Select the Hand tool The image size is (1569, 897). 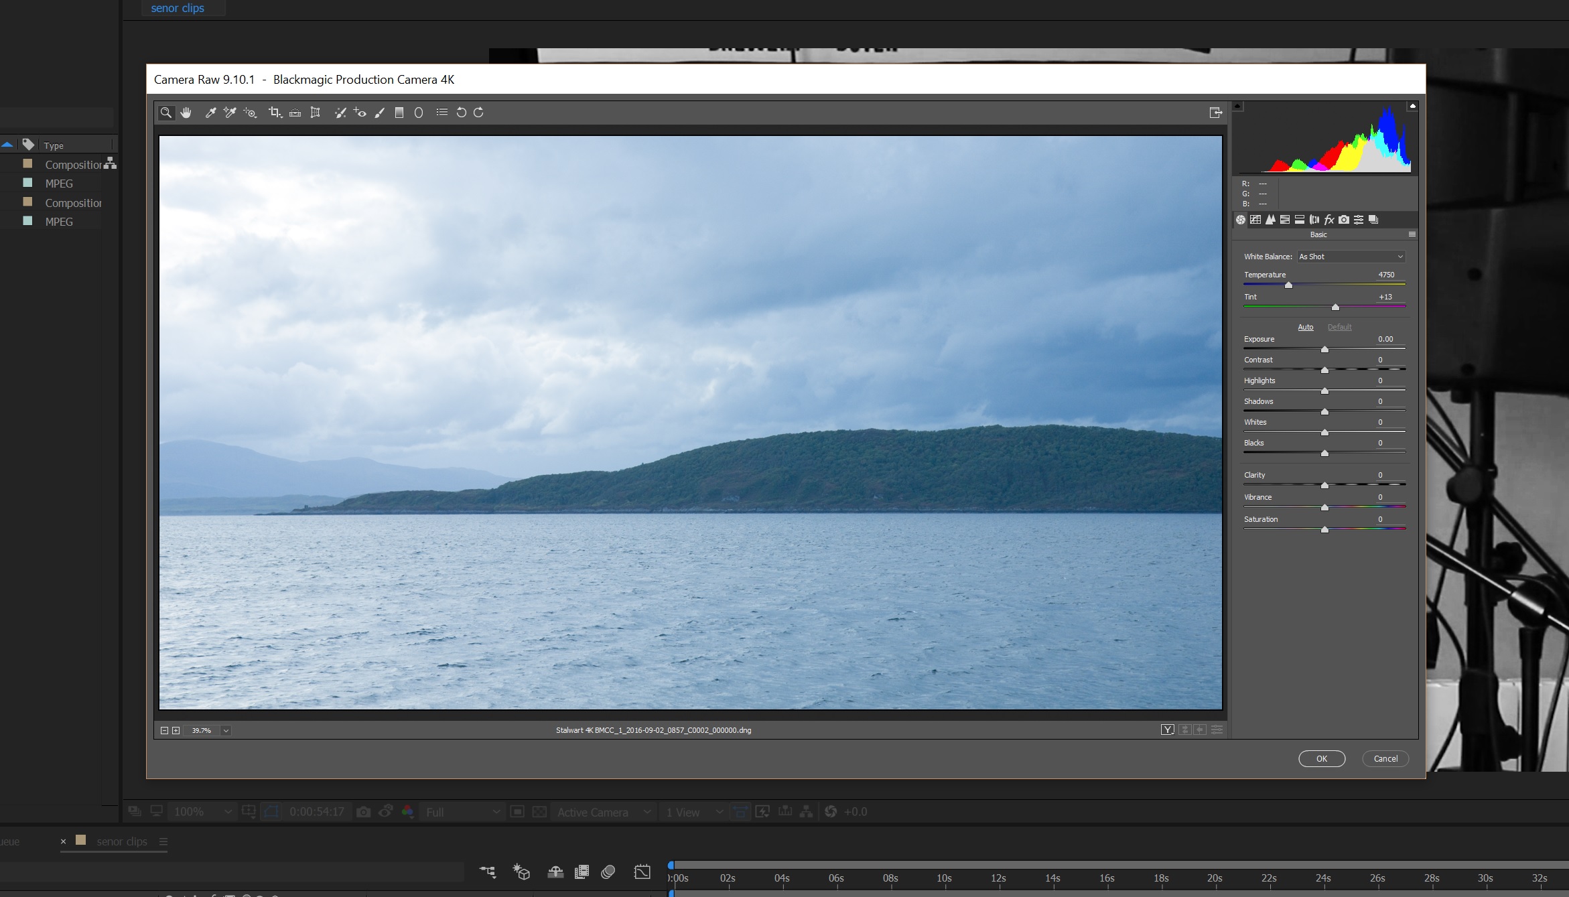tap(186, 113)
